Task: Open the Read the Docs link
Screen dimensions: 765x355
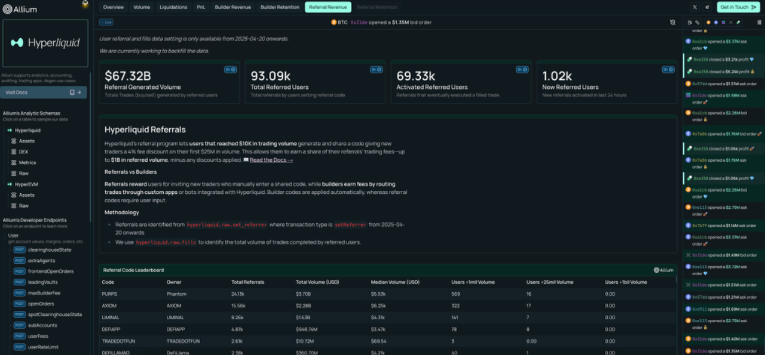Action: click(x=271, y=160)
